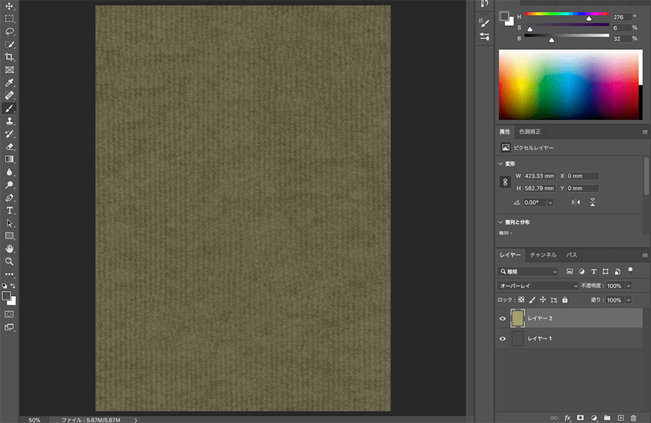
Task: Pick the Eyedropper tool
Action: (9, 82)
